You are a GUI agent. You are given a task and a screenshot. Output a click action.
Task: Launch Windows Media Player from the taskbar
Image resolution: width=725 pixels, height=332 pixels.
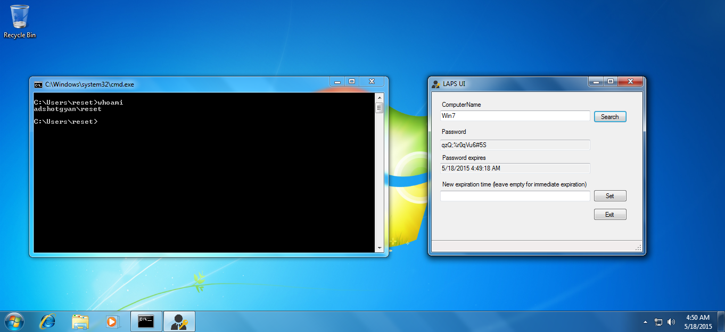112,321
